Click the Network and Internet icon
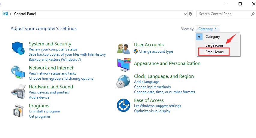Screen dimensions: 256x138 pyautogui.click(x=19, y=72)
